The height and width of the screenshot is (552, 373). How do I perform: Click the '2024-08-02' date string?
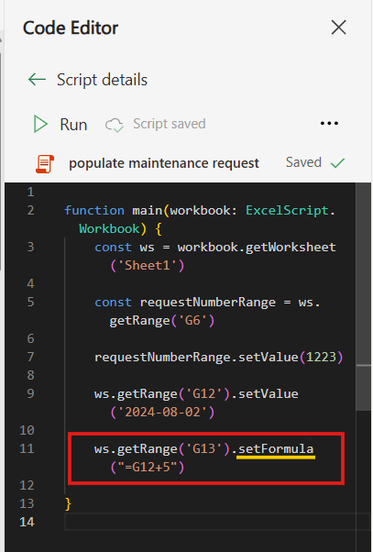(x=162, y=413)
